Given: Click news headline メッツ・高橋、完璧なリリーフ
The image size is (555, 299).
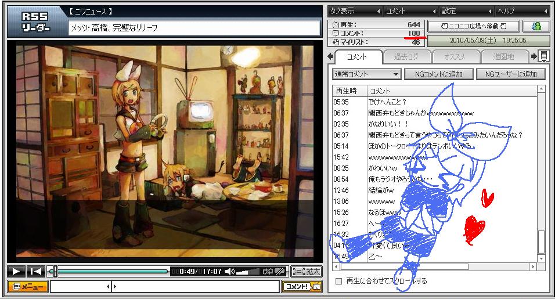Looking at the screenshot, I should point(114,28).
